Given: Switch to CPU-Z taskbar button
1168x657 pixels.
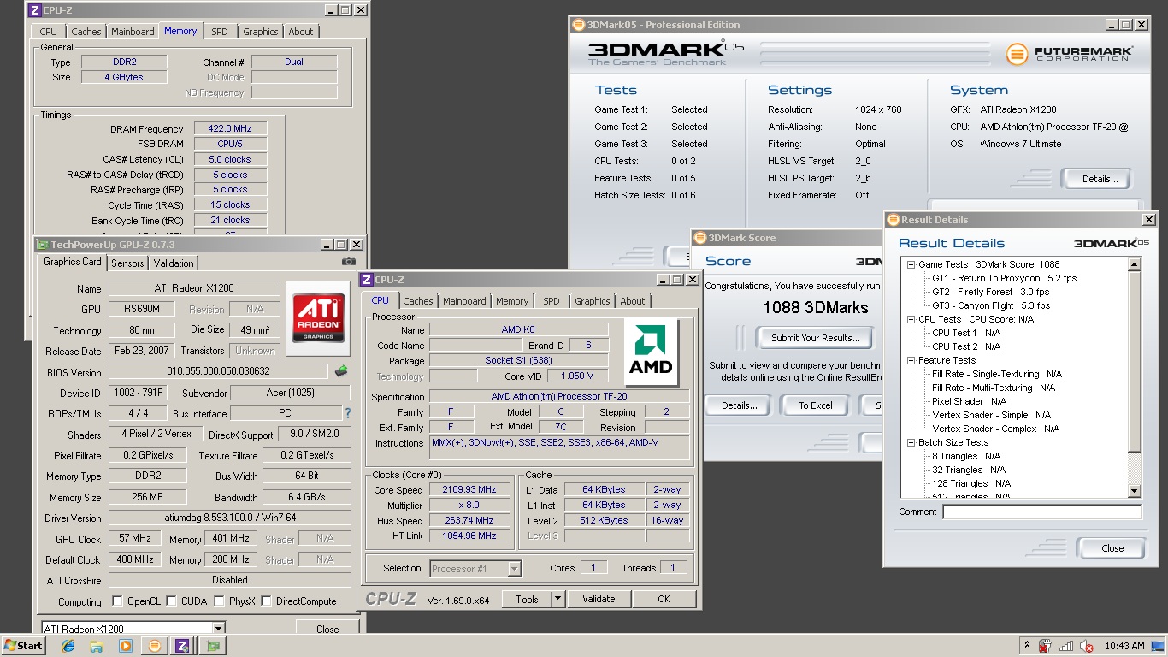Looking at the screenshot, I should 182,646.
